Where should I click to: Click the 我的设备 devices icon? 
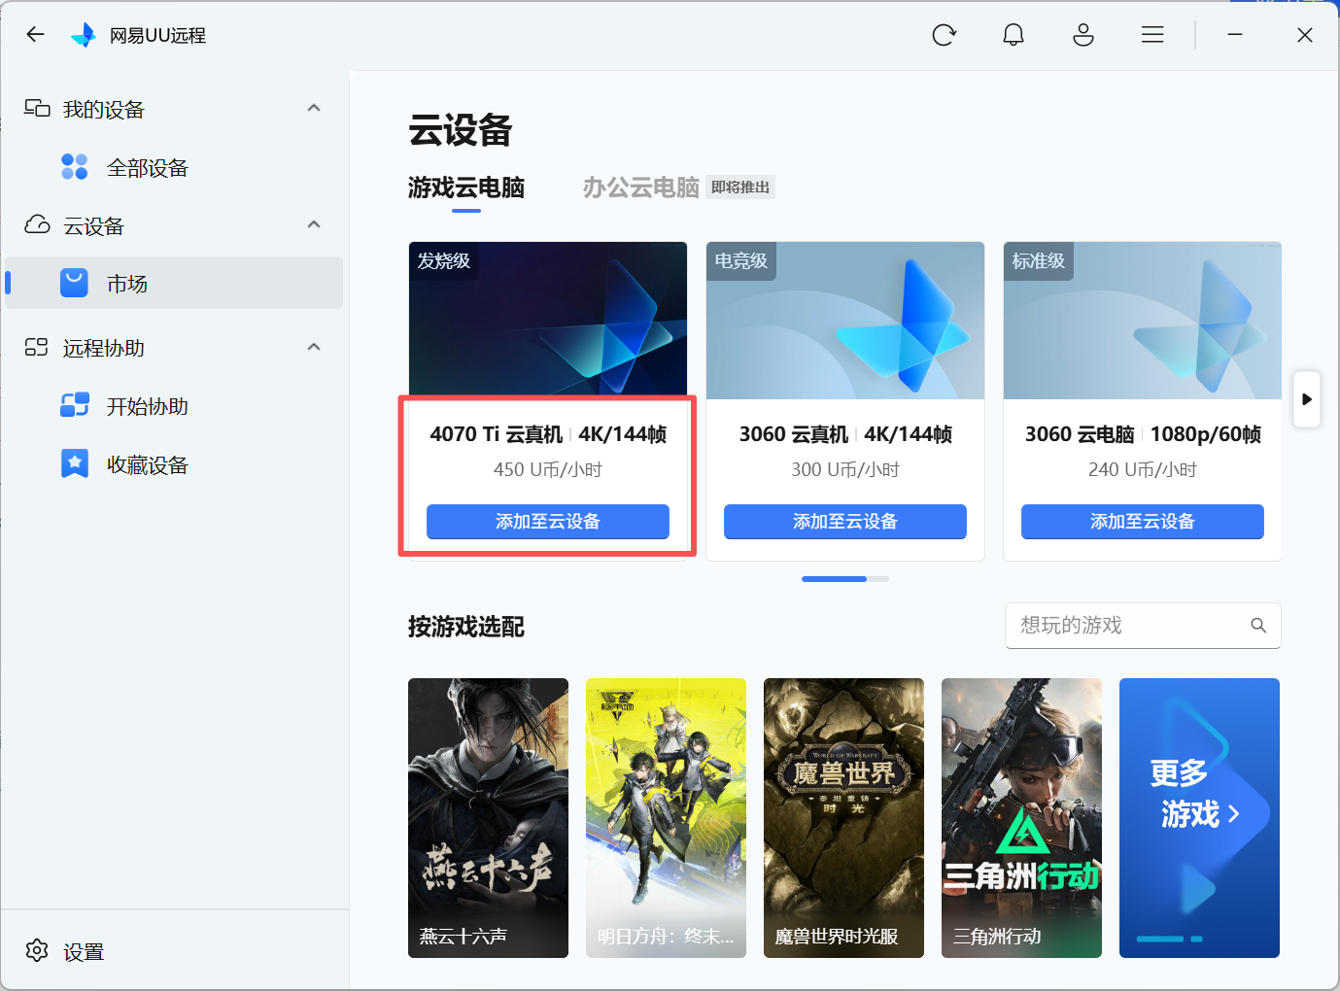point(37,108)
